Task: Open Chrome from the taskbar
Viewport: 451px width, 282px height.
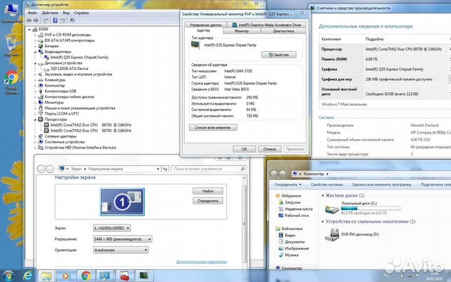Action: [86, 276]
